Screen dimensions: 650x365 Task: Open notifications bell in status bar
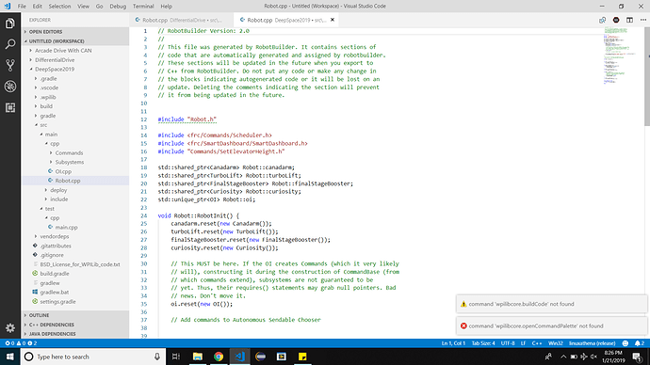coord(640,343)
